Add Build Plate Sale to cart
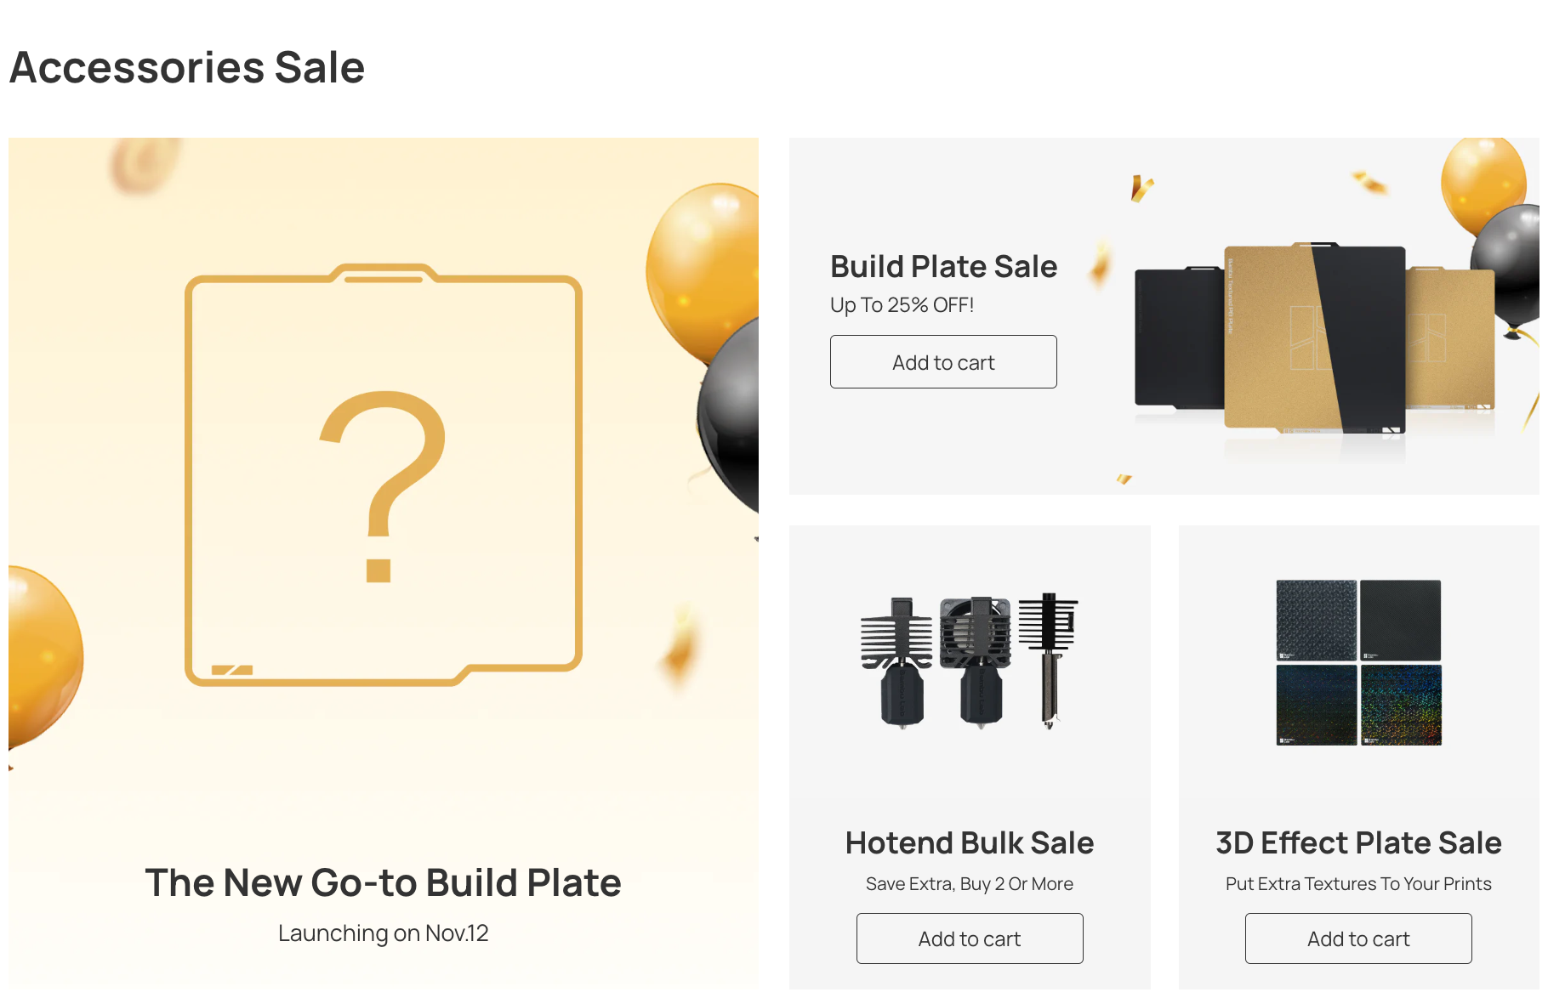The image size is (1548, 998). (943, 362)
